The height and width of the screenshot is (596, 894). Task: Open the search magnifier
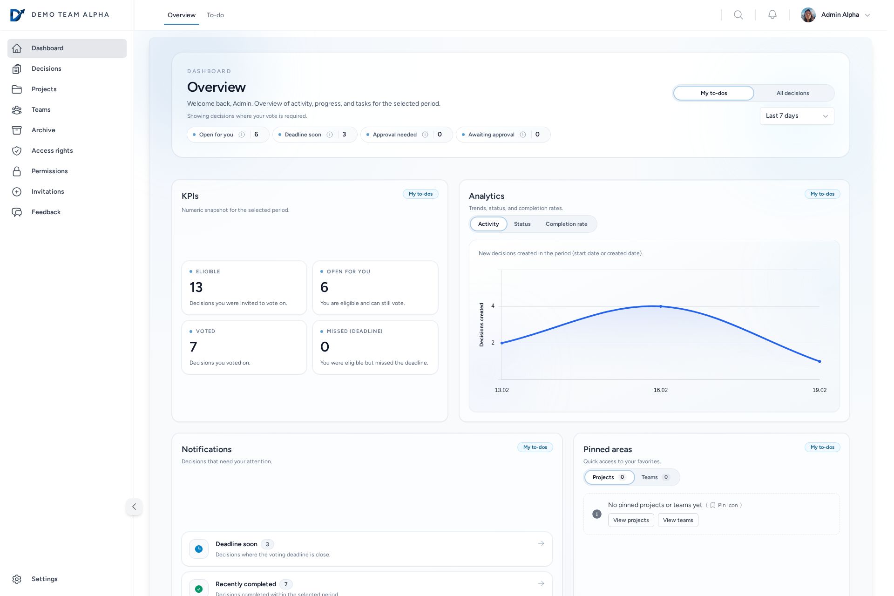(x=738, y=14)
